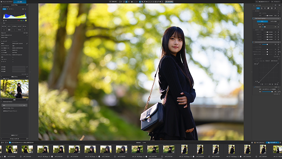Screen dimensions: 282x159
Task: Toggle shadow clipping moon icon
Action: coord(4,20)
